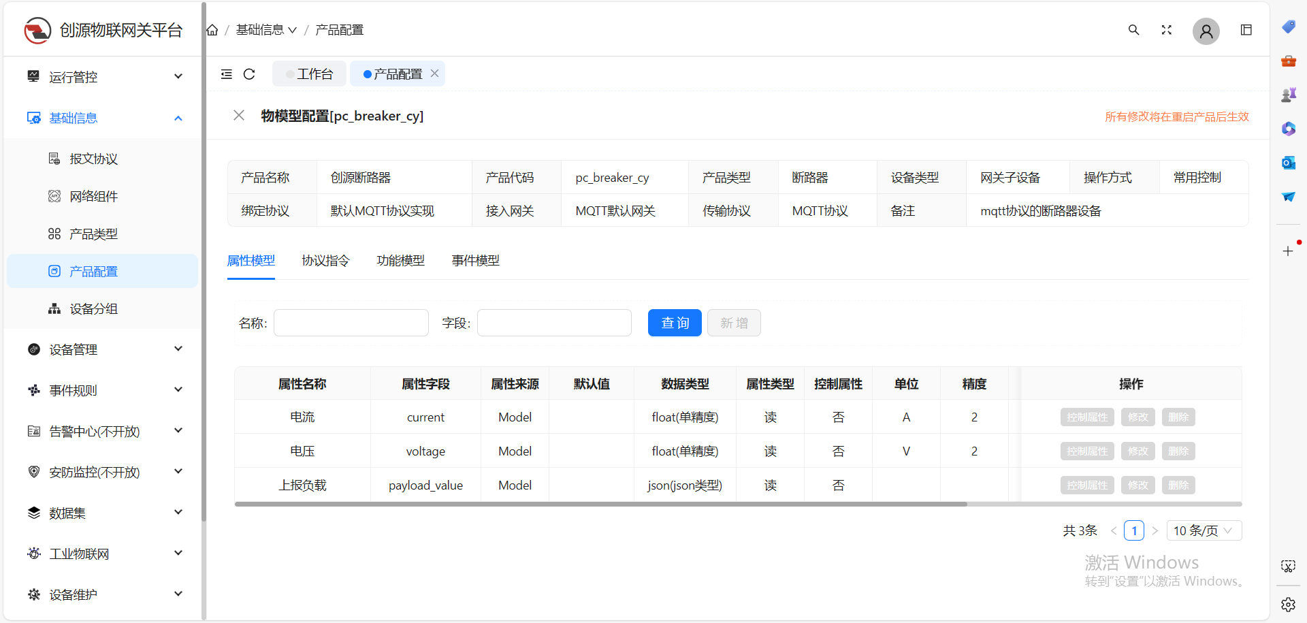Open the 10条/页 page size dropdown
Viewport: 1307px width, 623px height.
click(1204, 530)
